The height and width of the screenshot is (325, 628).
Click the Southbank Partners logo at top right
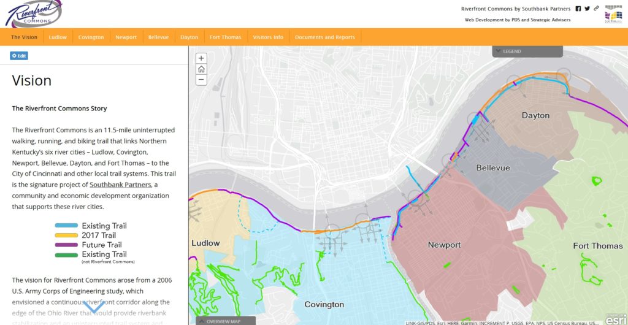click(613, 14)
